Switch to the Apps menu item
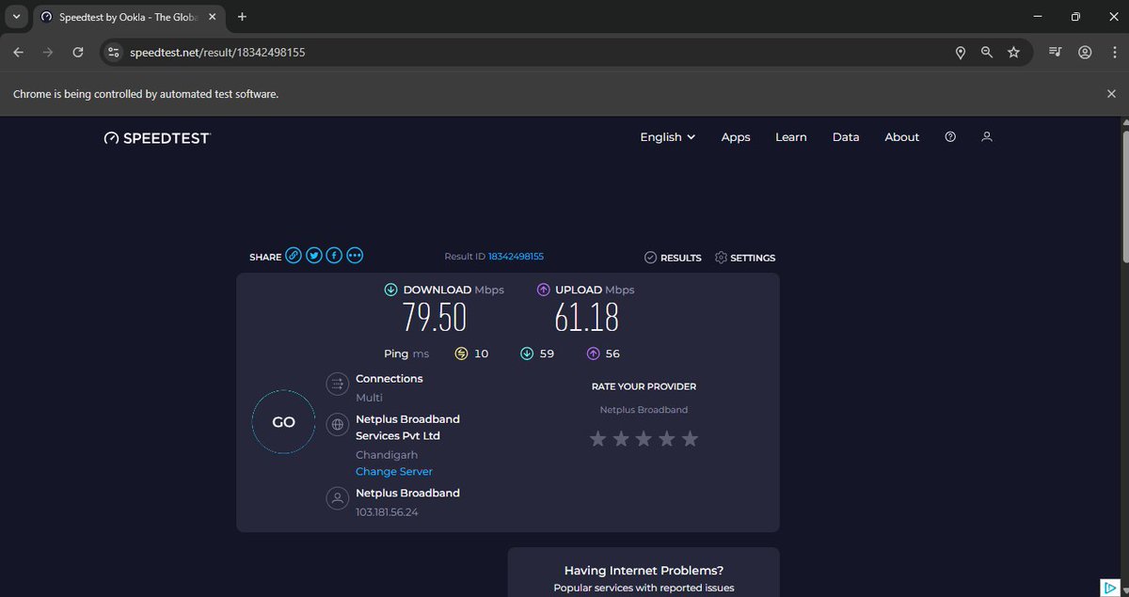Image resolution: width=1129 pixels, height=597 pixels. tap(735, 136)
